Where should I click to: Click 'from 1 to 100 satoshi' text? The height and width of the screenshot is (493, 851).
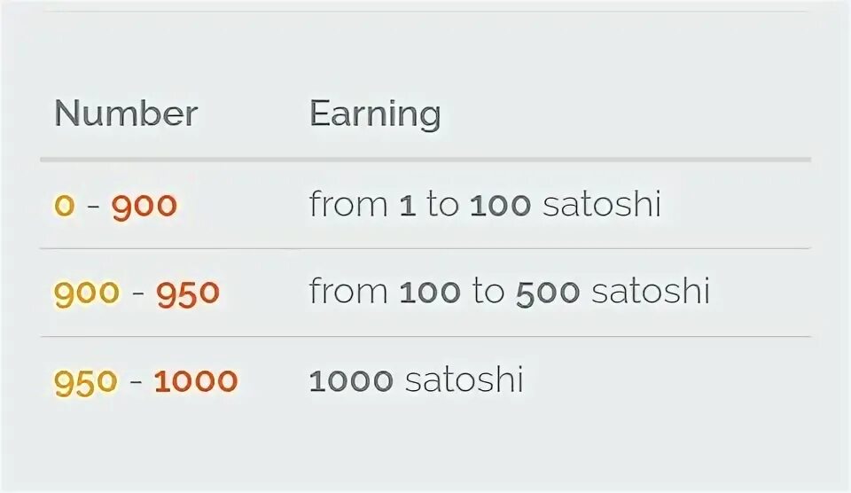pos(485,204)
